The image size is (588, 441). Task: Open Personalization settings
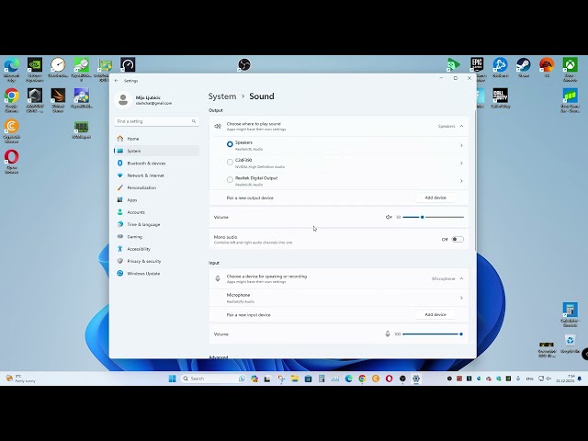pyautogui.click(x=156, y=187)
